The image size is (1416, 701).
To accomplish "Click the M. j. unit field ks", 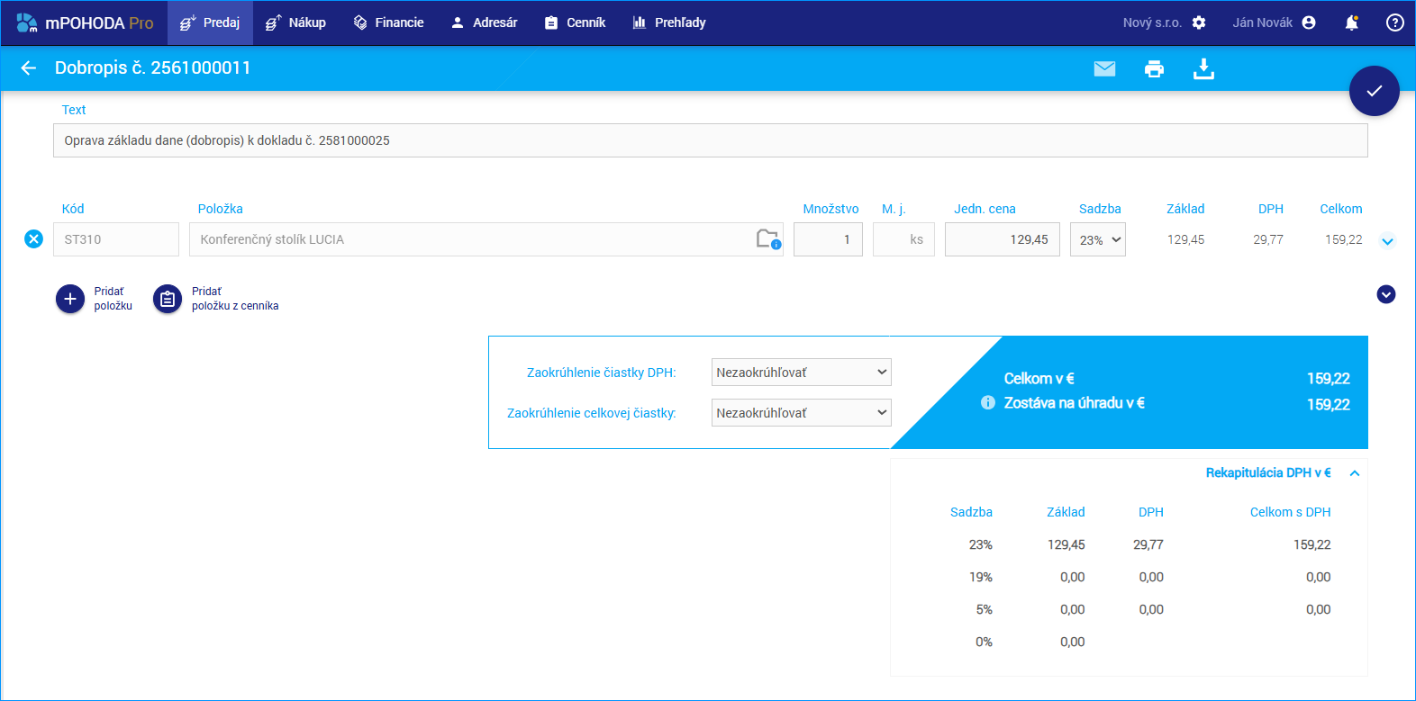I will pos(903,239).
